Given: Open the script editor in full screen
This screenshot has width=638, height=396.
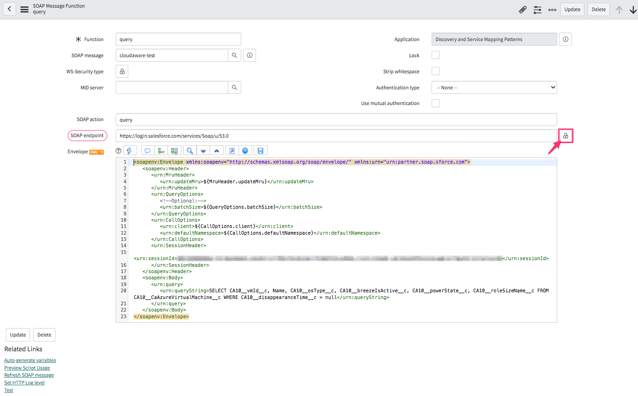Looking at the screenshot, I should [x=231, y=150].
